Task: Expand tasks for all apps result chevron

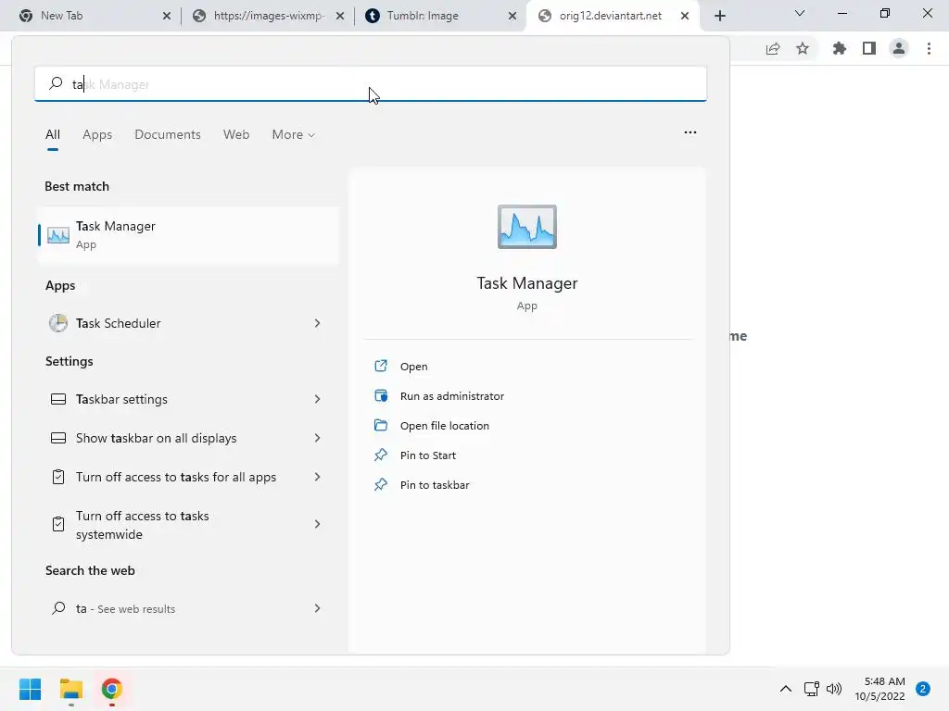Action: [x=317, y=477]
